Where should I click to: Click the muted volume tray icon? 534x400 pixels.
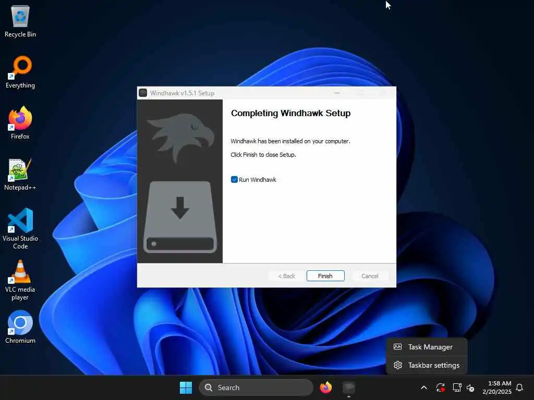471,387
